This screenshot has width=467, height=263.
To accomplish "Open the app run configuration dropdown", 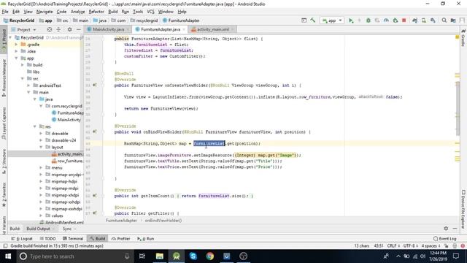I will [333, 20].
